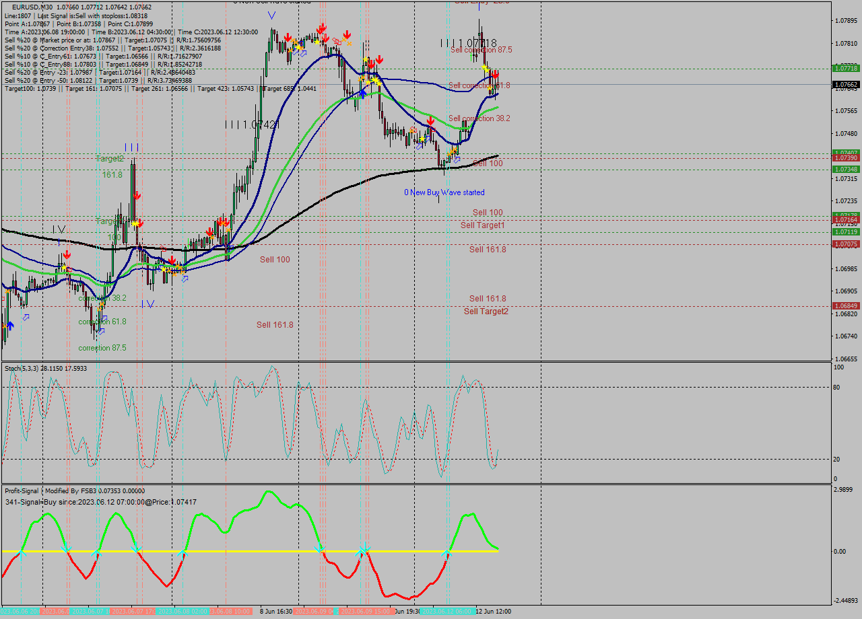
Task: Click a yellow star entry marker on the candles
Action: (x=317, y=42)
